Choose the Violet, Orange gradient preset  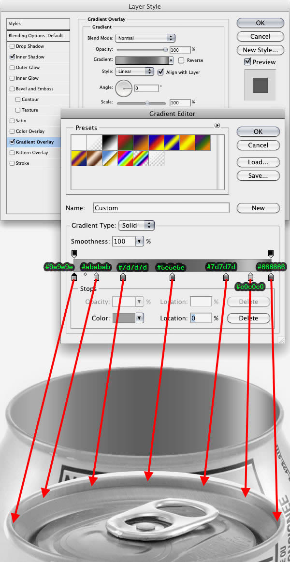[x=141, y=143]
